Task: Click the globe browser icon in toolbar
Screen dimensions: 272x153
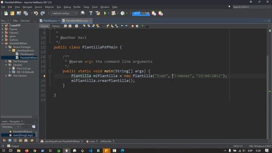Action: 82,13
